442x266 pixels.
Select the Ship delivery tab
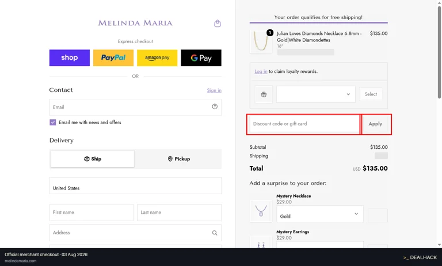tap(93, 159)
